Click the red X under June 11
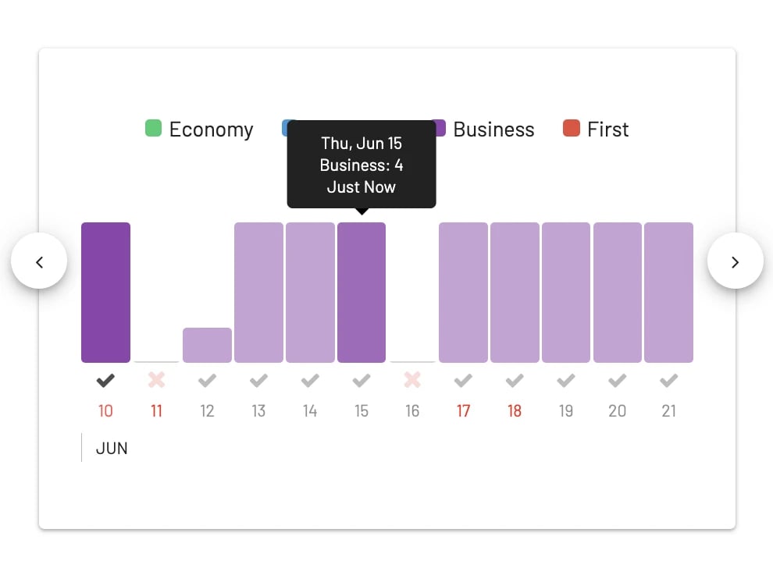The image size is (773, 568). click(x=156, y=380)
